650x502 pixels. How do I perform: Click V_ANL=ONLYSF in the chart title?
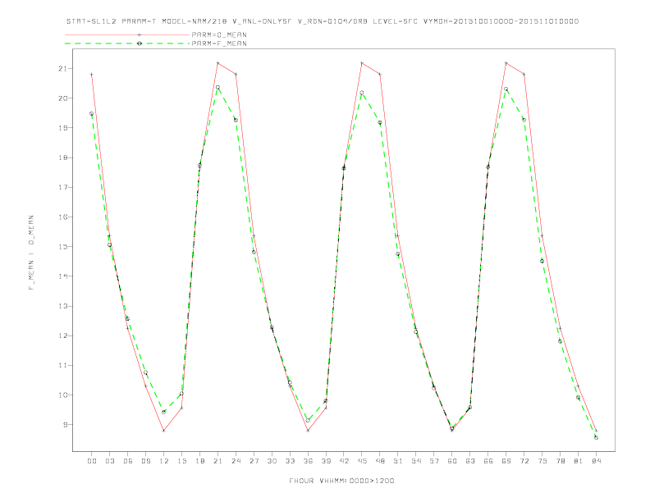[x=262, y=21]
